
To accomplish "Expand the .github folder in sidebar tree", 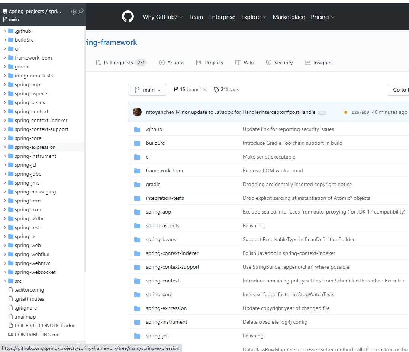I will tap(5, 31).
